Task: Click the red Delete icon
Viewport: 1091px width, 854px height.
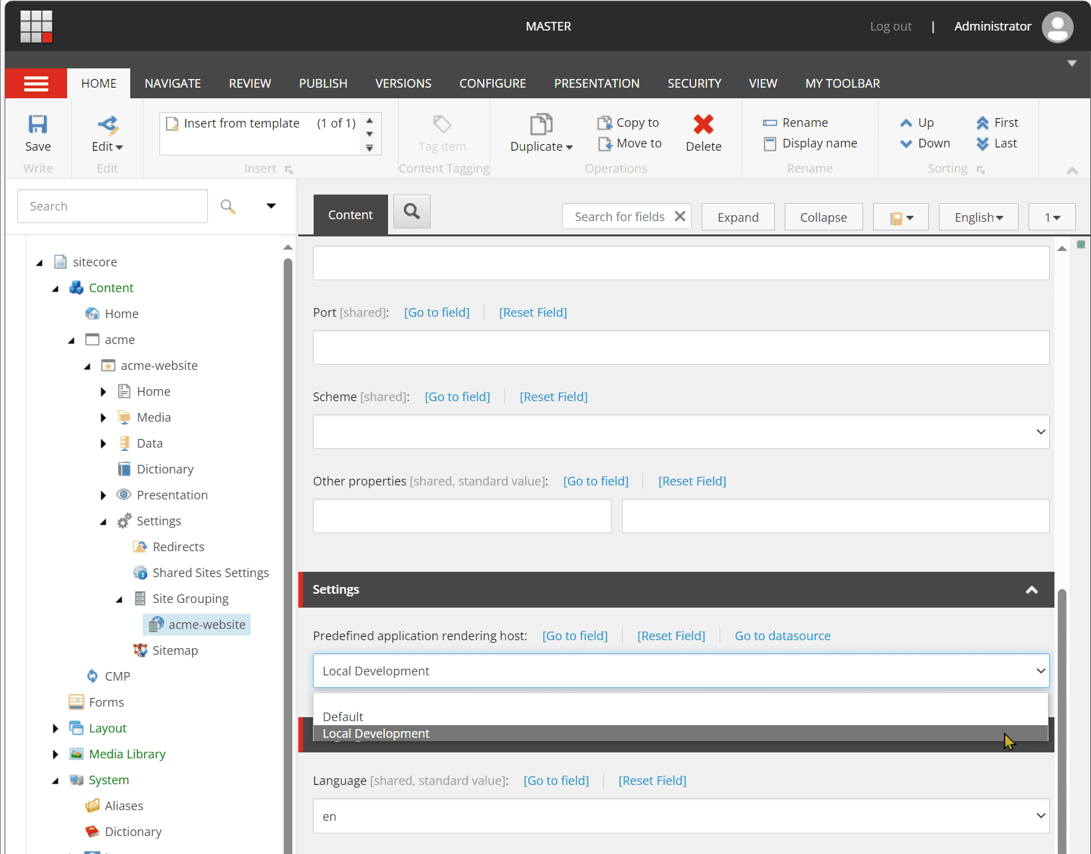Action: (703, 125)
